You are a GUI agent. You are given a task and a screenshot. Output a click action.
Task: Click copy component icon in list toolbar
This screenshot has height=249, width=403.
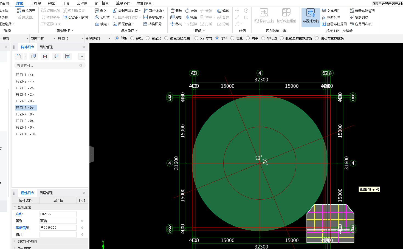34,56
